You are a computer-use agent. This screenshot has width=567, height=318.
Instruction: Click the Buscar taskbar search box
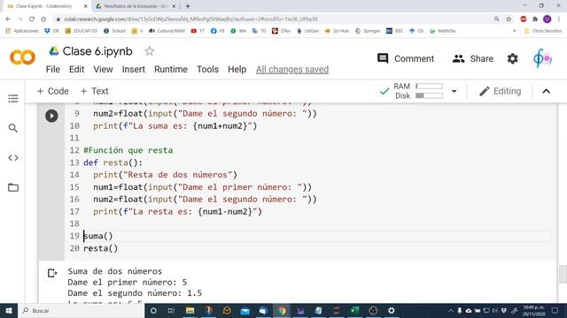tap(82, 310)
